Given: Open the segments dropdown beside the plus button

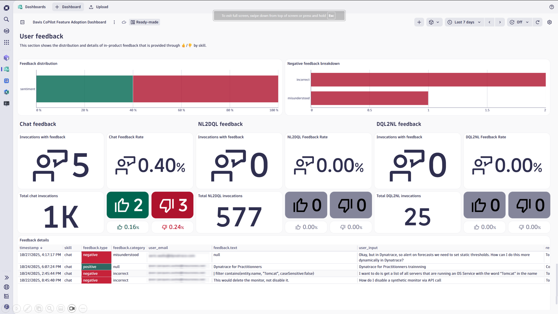Looking at the screenshot, I should pyautogui.click(x=434, y=22).
